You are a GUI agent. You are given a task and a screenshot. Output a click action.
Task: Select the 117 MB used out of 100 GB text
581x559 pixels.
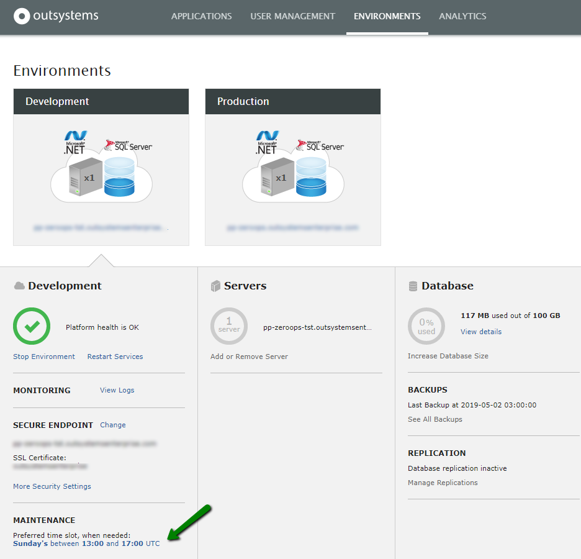click(510, 316)
